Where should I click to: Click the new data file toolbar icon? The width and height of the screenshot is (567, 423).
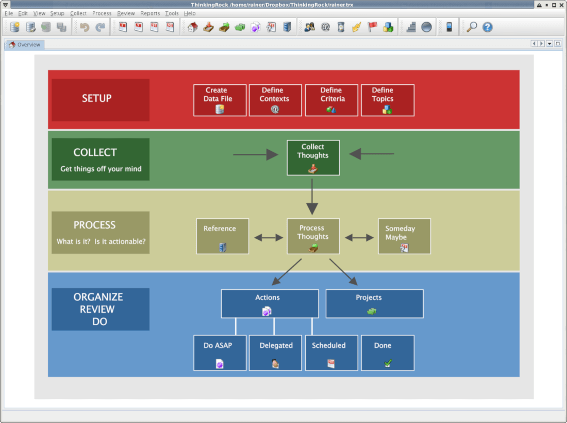[15, 27]
